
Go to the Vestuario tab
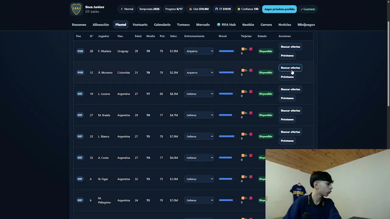(x=140, y=25)
